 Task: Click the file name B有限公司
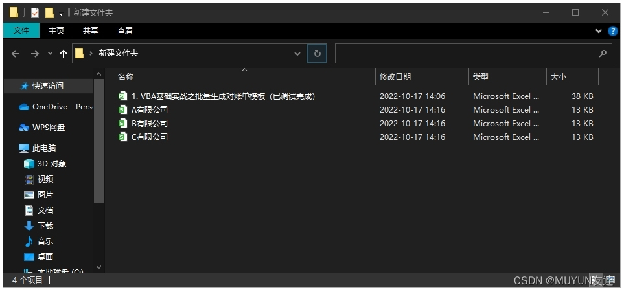click(x=150, y=123)
